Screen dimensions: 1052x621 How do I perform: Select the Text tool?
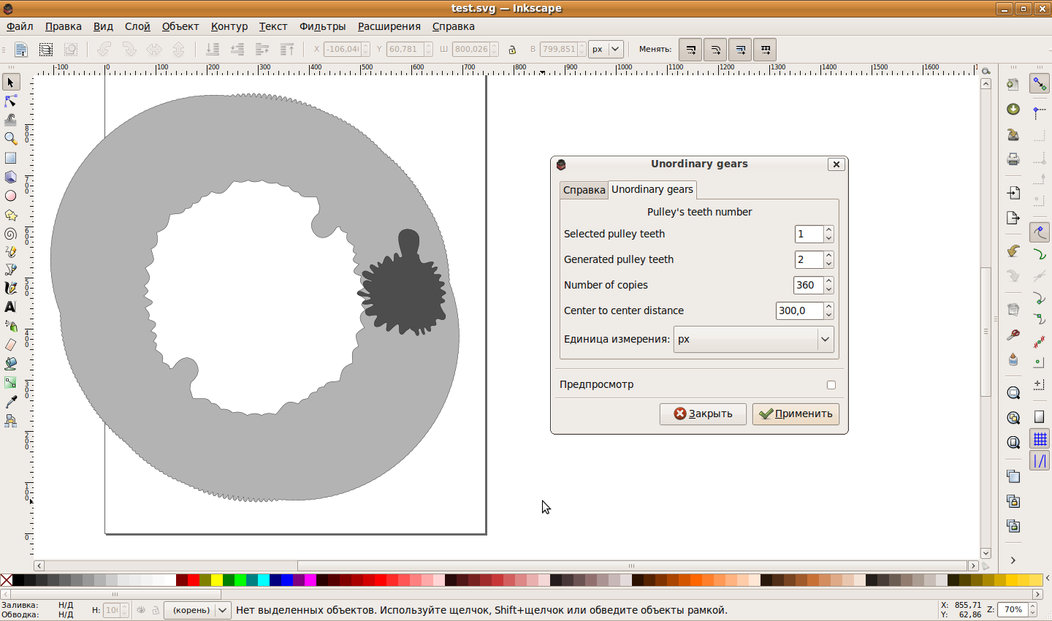(x=10, y=307)
